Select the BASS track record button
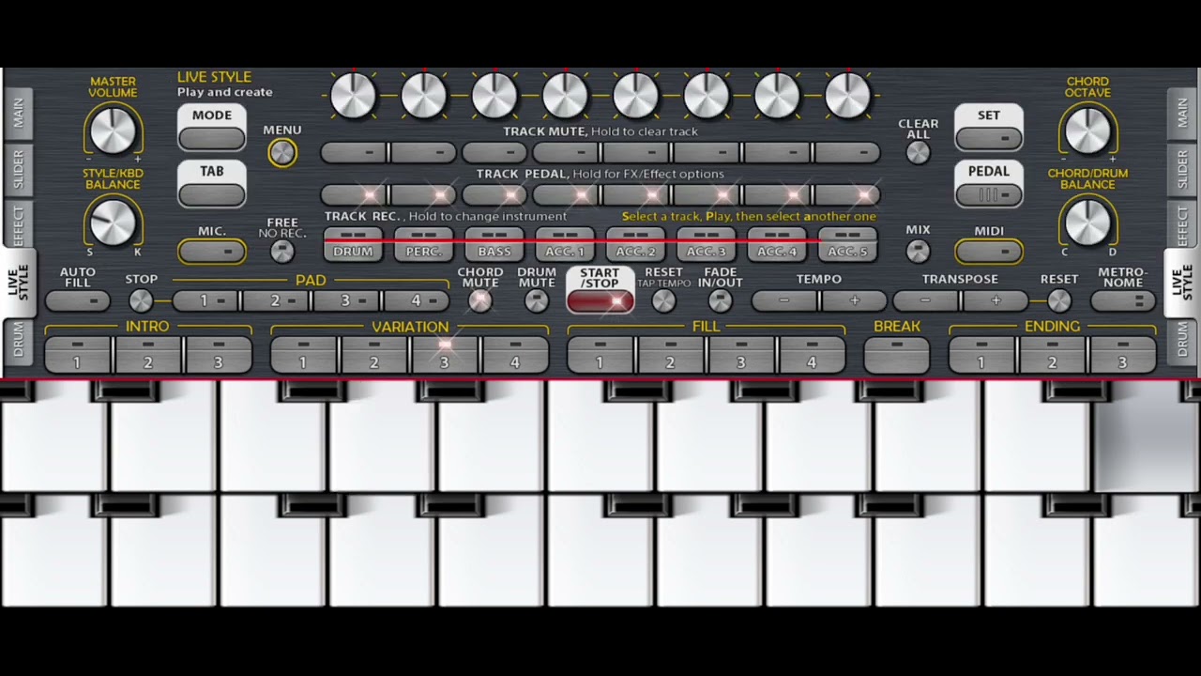 click(x=494, y=244)
